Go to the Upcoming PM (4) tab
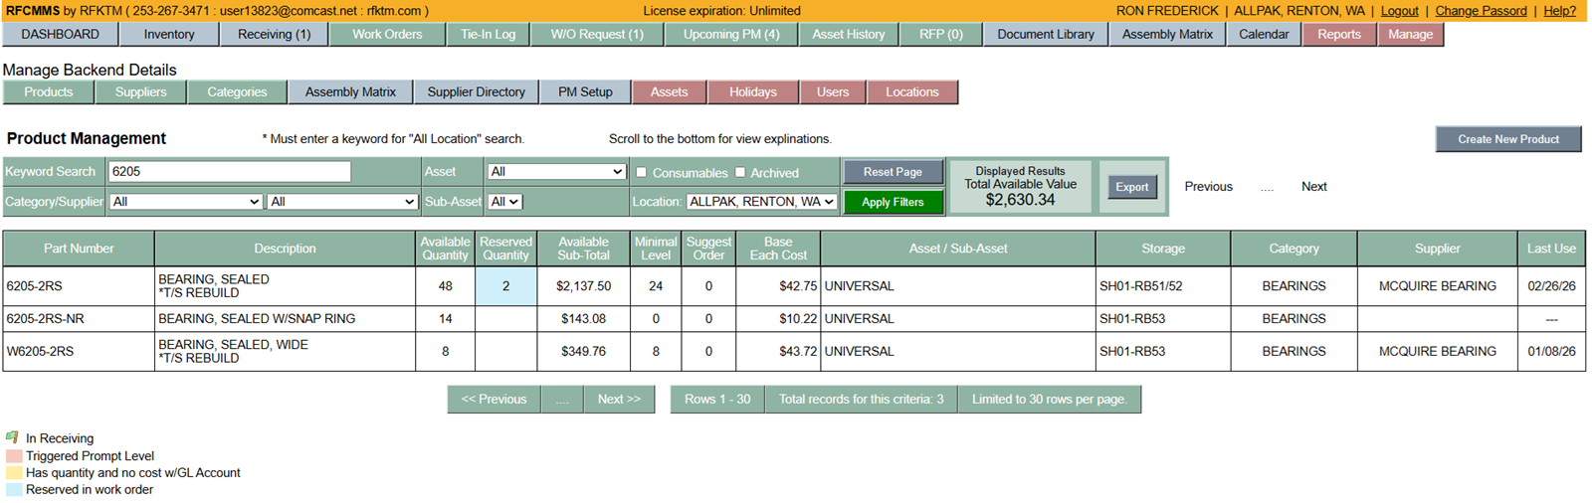Screen dimensions: 1592x503 731,35
